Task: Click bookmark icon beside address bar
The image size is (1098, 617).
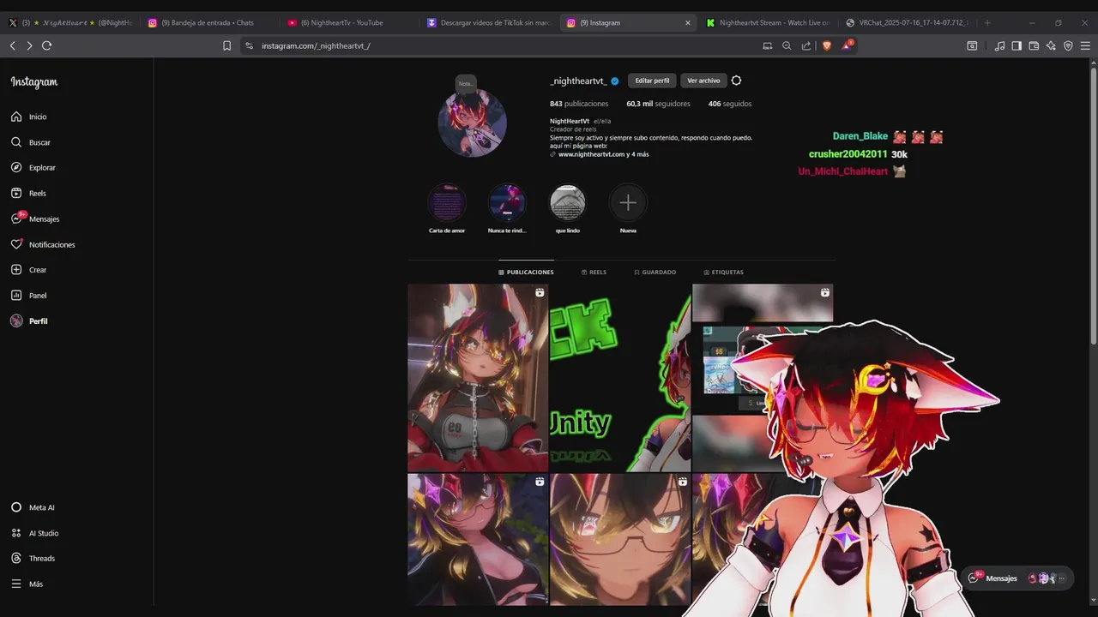Action: point(226,45)
